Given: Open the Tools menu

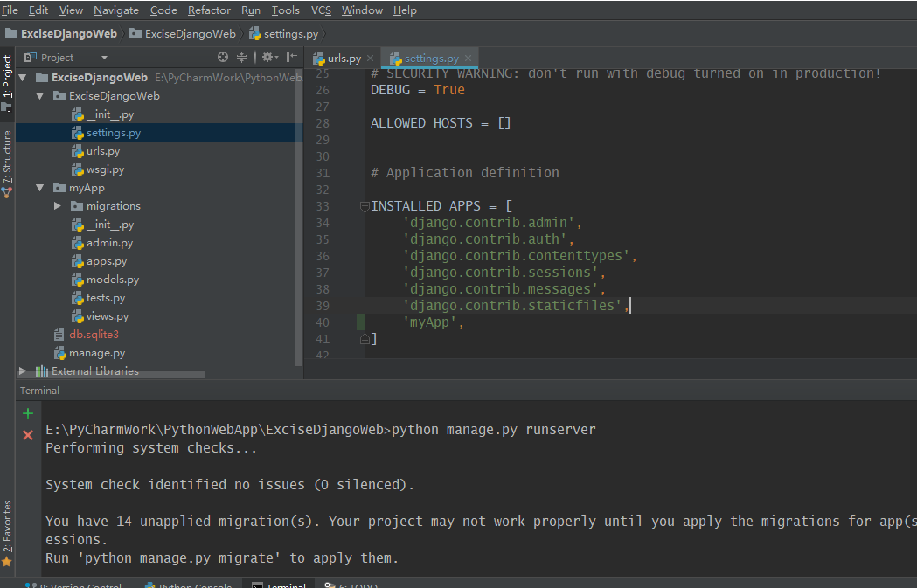Looking at the screenshot, I should coord(285,10).
